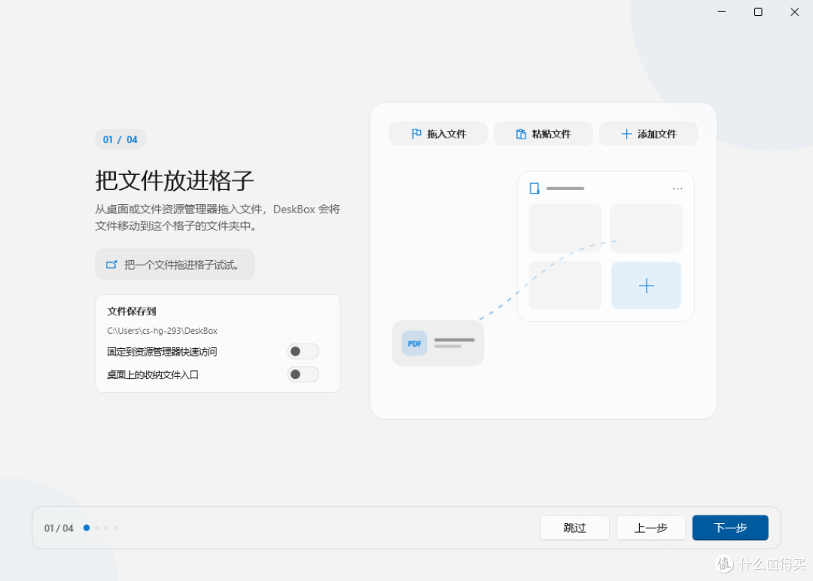Select the 粘贴文件 tab
813x581 pixels.
[543, 134]
